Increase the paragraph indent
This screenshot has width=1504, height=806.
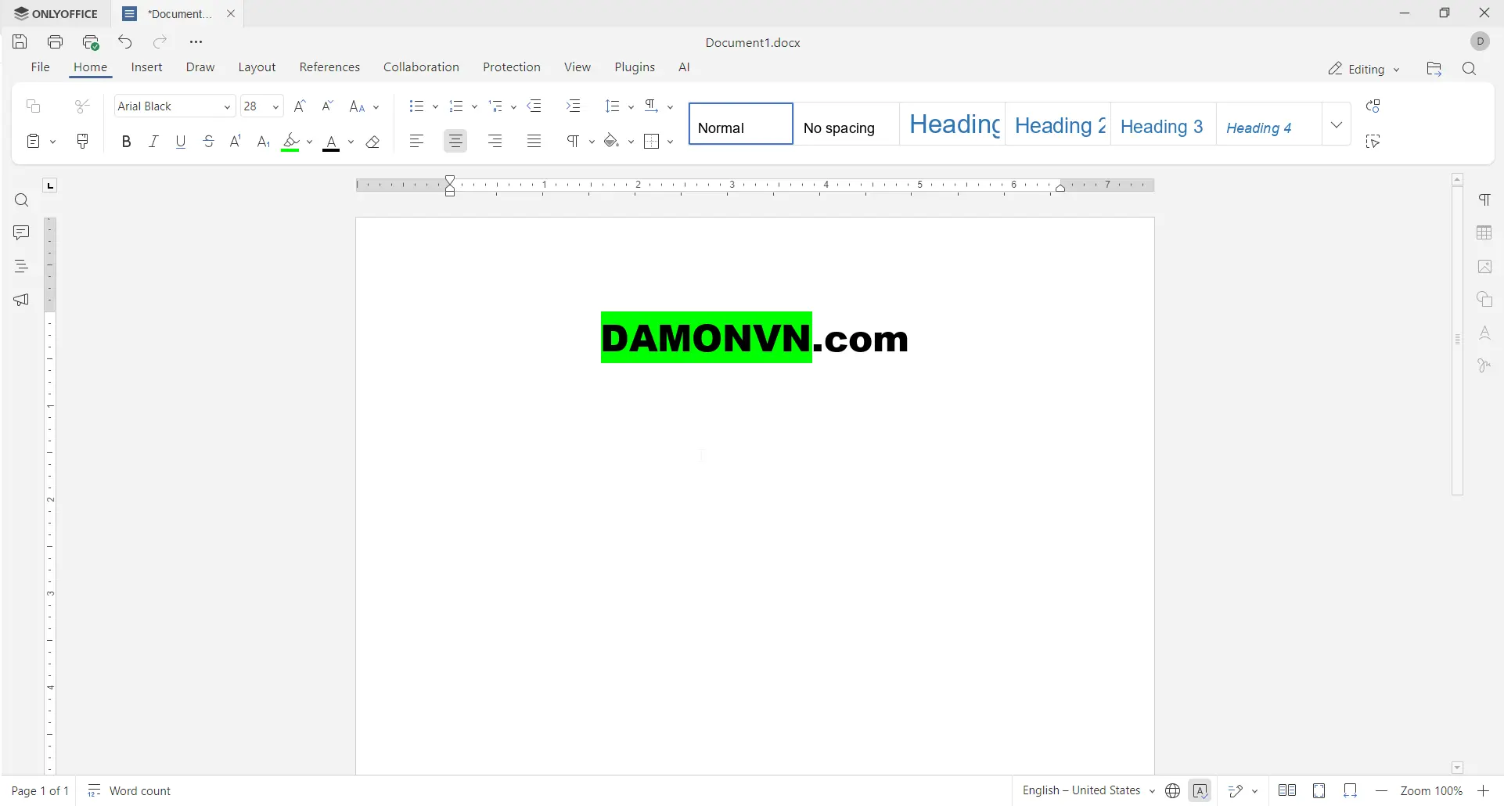pos(574,106)
